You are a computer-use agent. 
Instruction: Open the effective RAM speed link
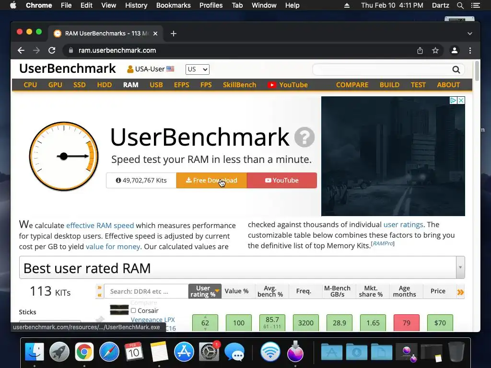coord(100,225)
